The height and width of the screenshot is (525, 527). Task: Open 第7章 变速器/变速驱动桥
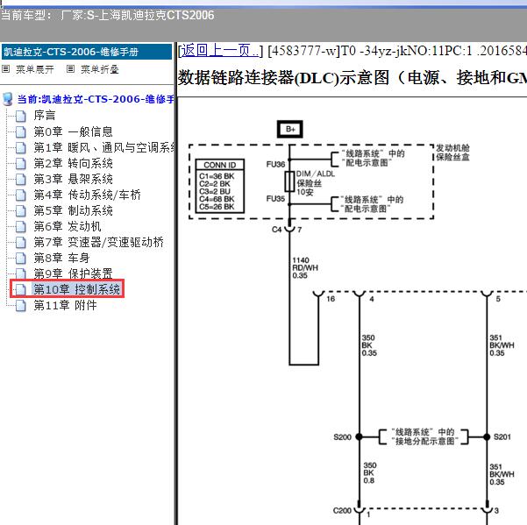(98, 242)
